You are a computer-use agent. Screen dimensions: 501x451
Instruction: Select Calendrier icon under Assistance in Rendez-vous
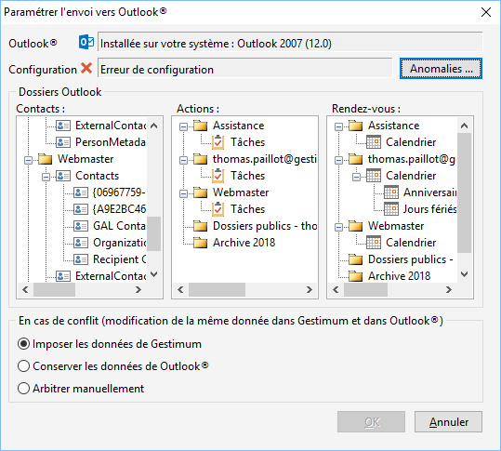374,142
